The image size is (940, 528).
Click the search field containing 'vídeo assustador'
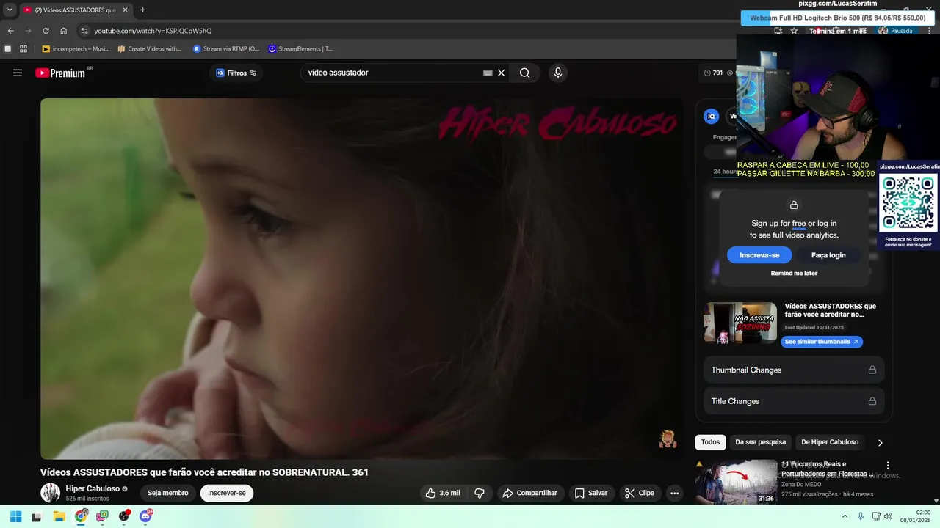[x=393, y=73]
